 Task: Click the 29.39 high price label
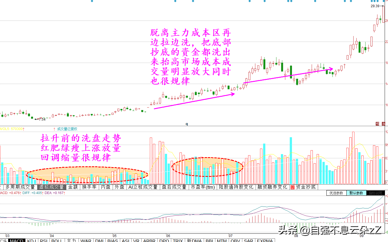[375, 6]
